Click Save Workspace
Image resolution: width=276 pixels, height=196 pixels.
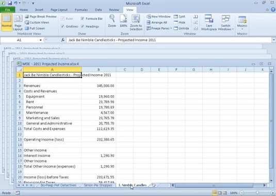(x=209, y=23)
